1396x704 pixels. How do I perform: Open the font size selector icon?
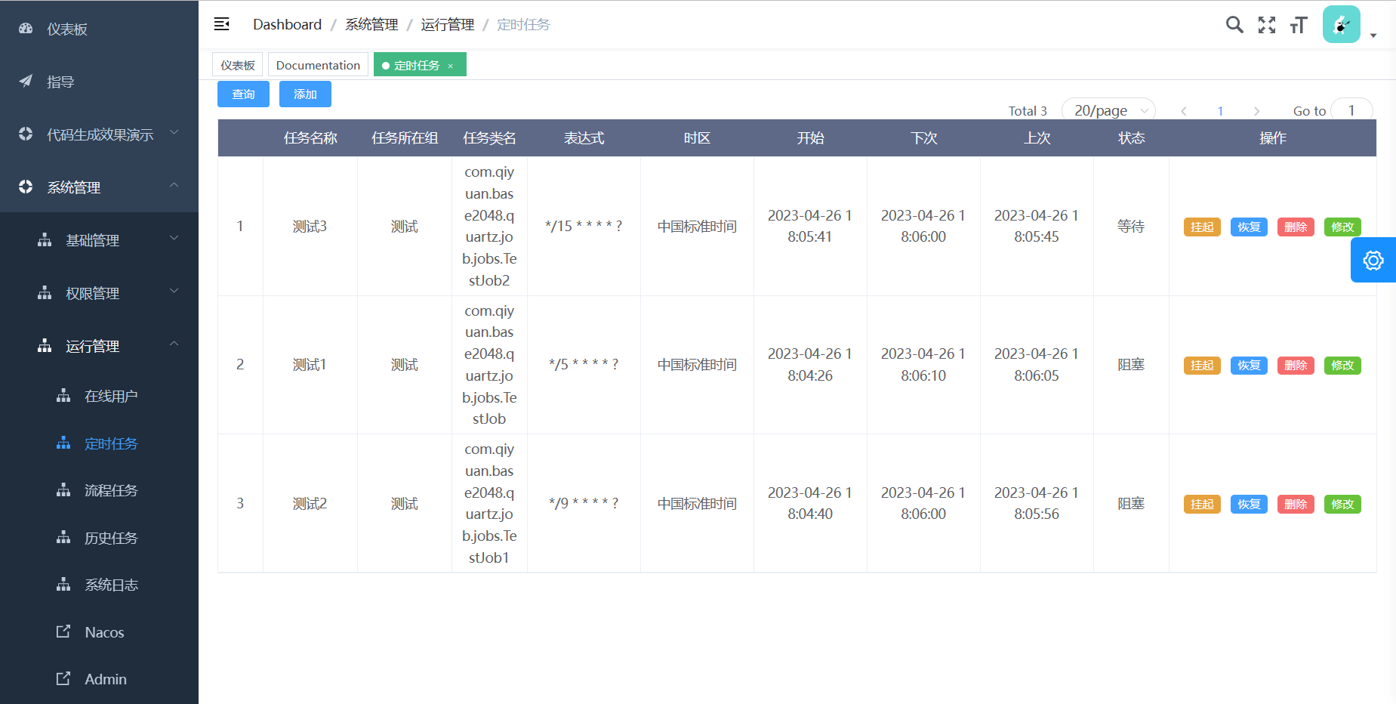point(1299,24)
